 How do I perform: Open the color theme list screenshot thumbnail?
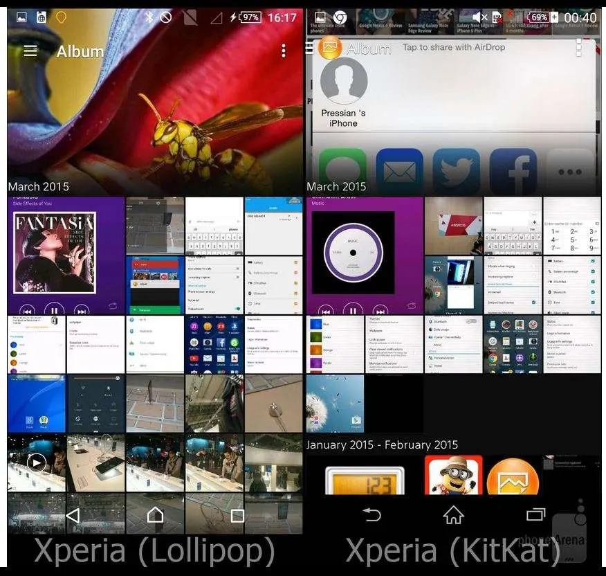335,344
